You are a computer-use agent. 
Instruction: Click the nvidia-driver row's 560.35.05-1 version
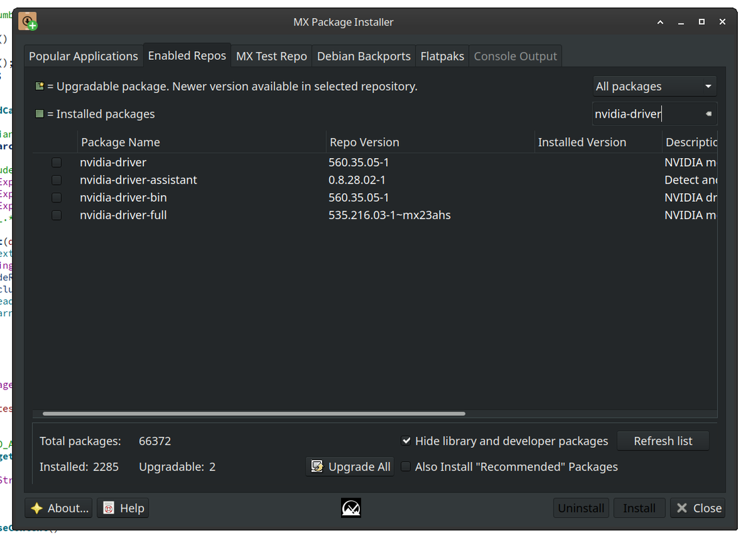click(359, 162)
